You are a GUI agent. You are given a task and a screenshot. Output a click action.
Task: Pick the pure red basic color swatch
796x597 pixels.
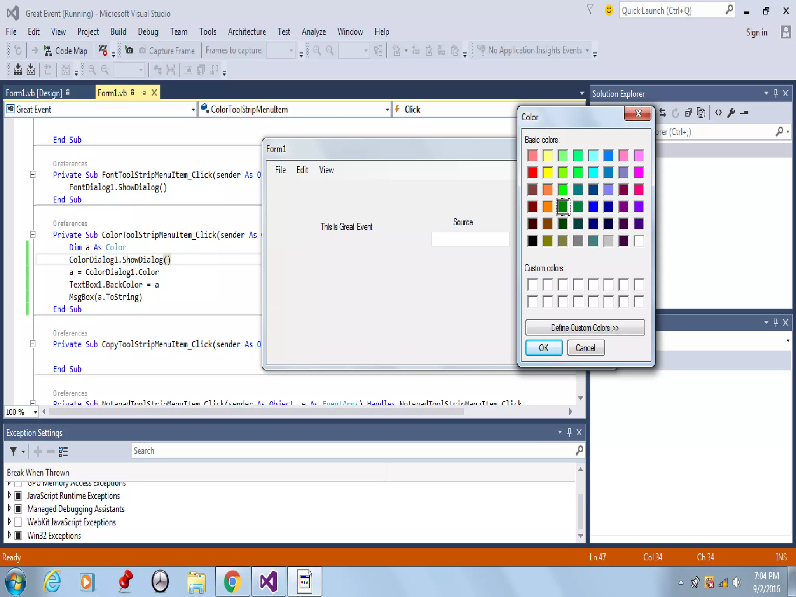532,173
